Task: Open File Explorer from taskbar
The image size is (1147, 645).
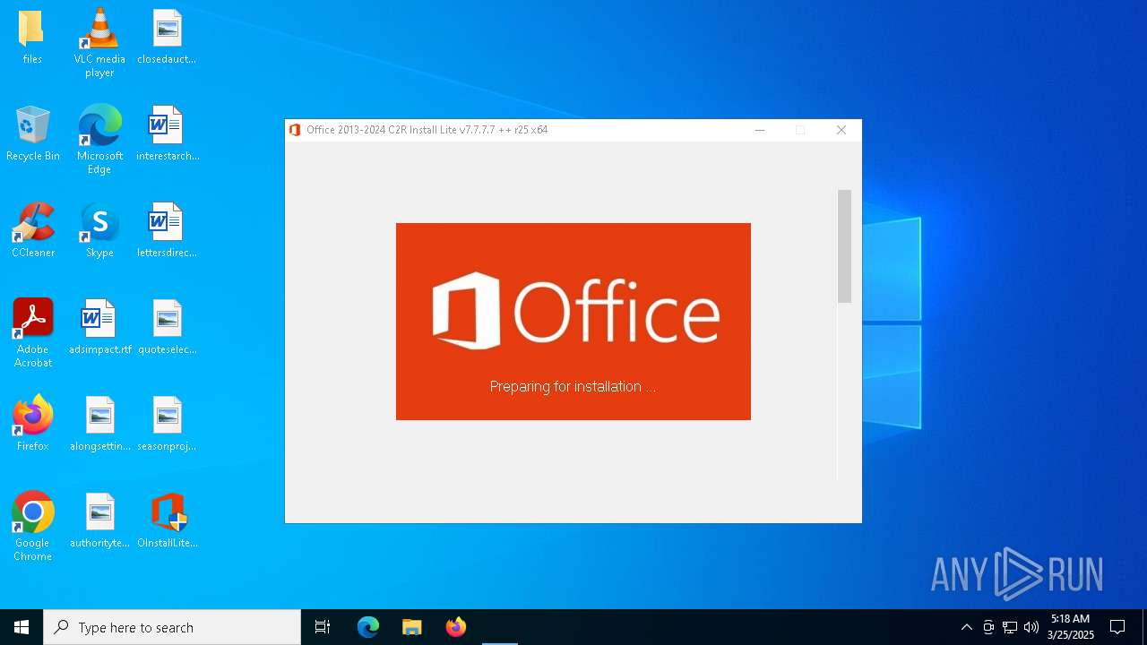Action: [412, 627]
